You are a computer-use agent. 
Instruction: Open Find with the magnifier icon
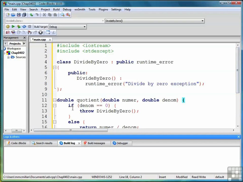coord(63,15)
